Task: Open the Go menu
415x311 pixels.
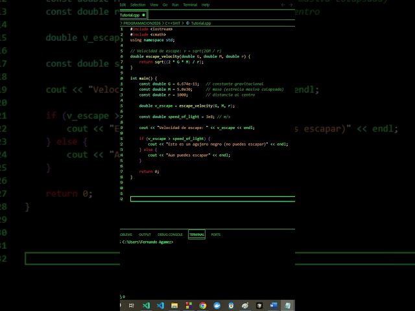Action: point(165,5)
